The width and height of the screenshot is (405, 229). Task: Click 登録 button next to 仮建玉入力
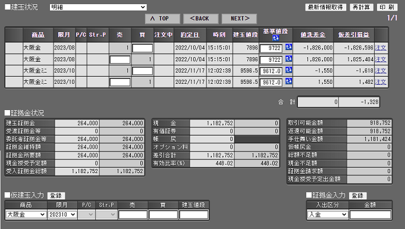coord(56,196)
